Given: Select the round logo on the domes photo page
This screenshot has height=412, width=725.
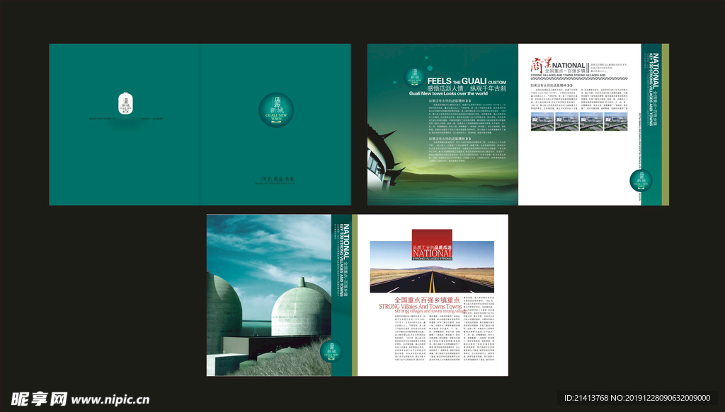Looking at the screenshot, I should point(331,351).
